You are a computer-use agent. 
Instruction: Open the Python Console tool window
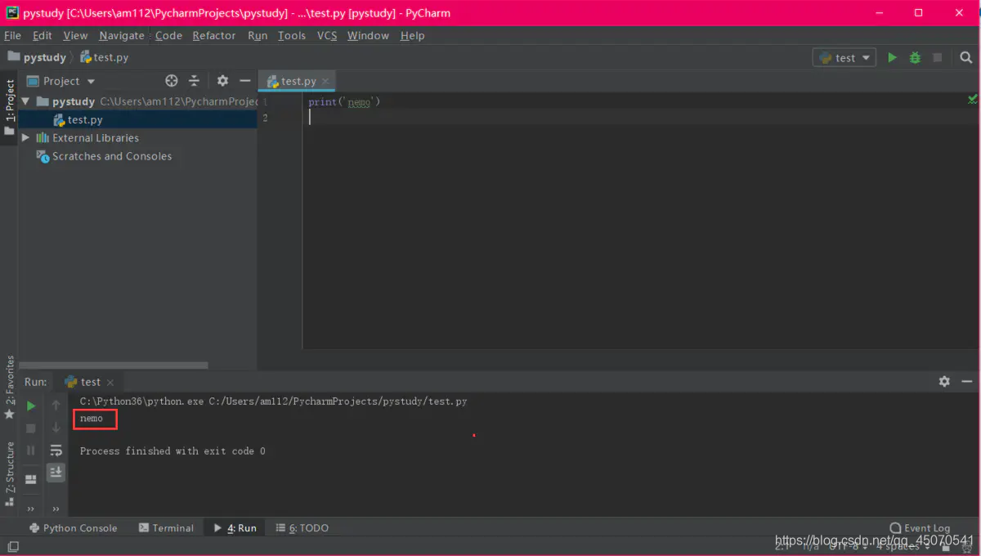[73, 527]
